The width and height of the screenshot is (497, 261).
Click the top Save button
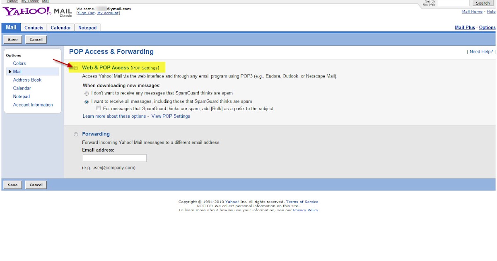pyautogui.click(x=13, y=39)
